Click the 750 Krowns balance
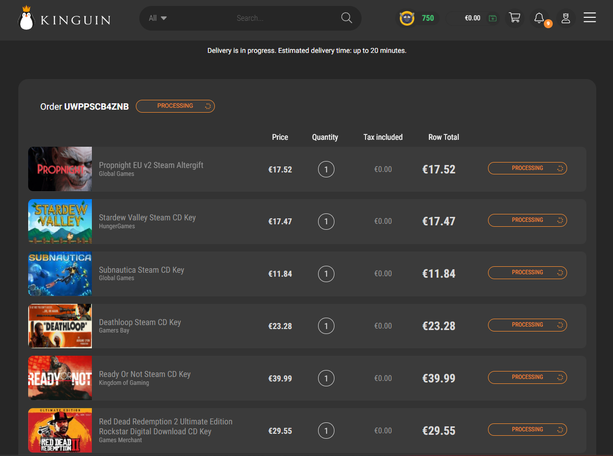613x456 pixels. [x=428, y=18]
